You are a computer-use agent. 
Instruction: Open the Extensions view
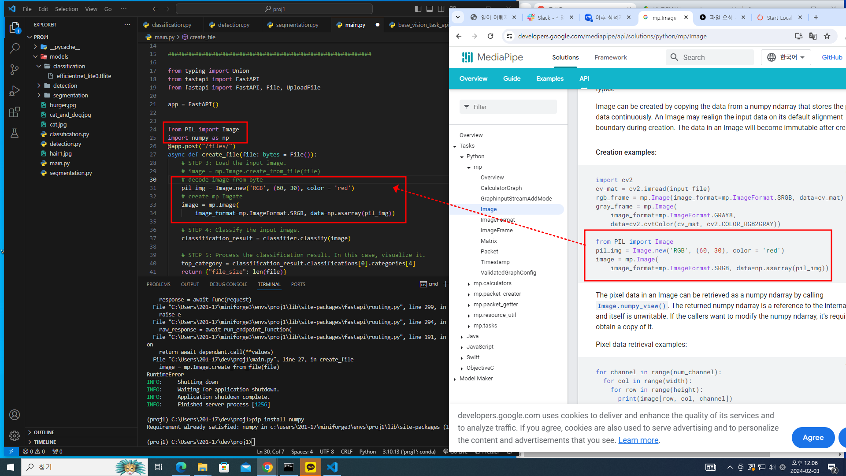(x=15, y=112)
